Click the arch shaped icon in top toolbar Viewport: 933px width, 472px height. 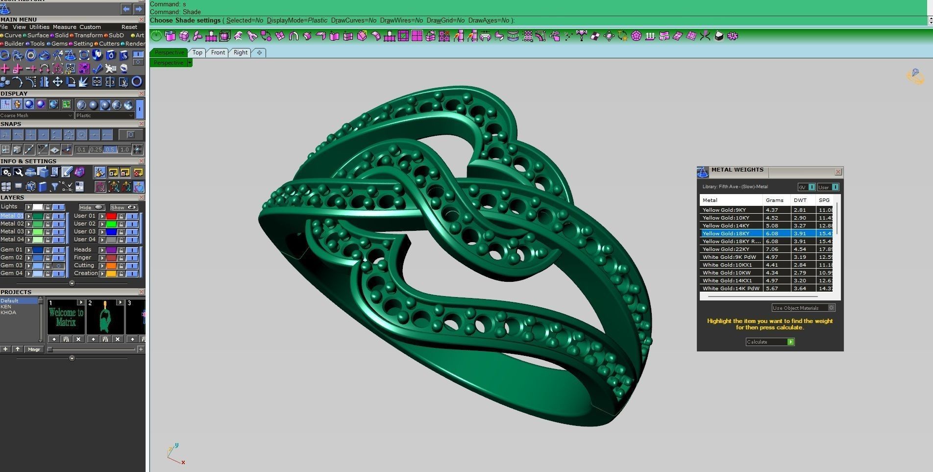(294, 36)
